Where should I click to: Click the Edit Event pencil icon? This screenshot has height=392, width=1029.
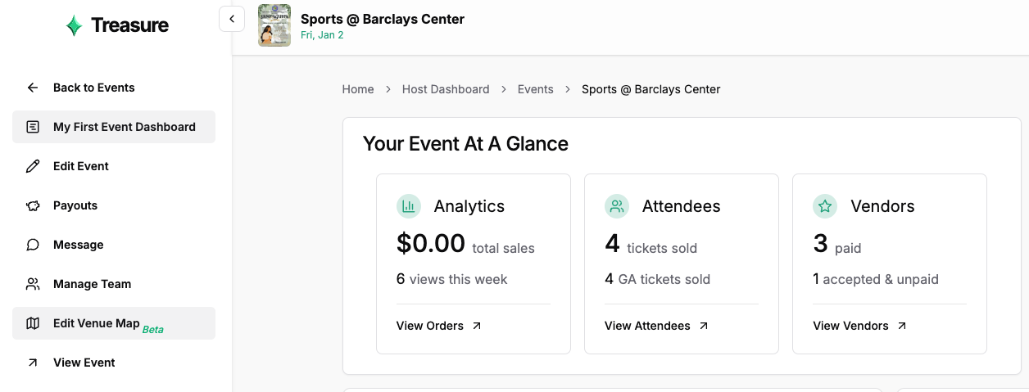33,166
